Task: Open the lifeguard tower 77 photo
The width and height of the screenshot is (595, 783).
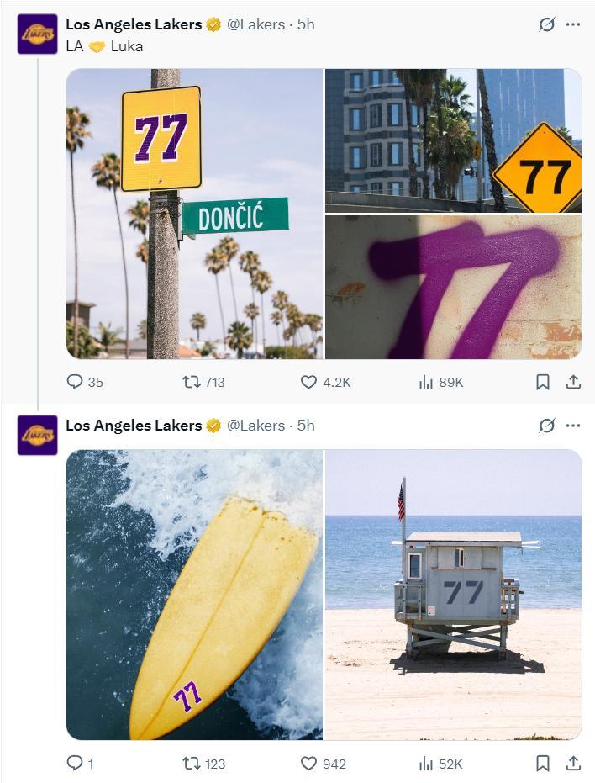Action: tap(453, 595)
